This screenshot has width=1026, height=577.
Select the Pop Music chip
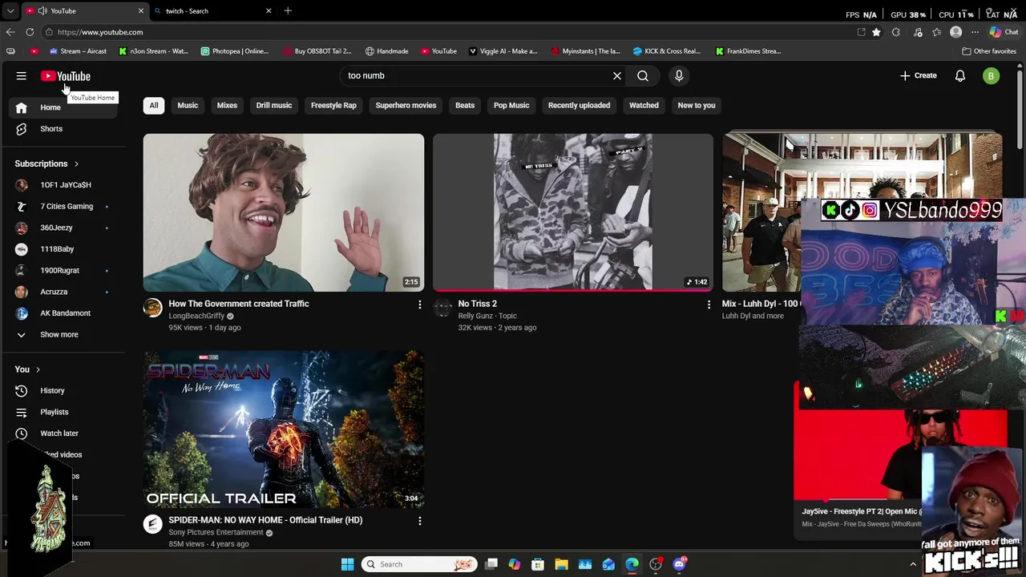511,106
